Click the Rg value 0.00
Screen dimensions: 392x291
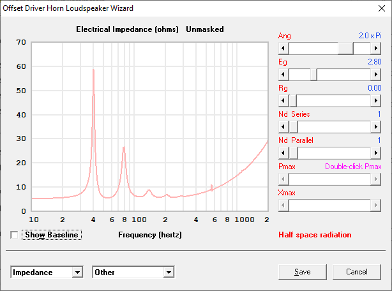coord(375,88)
